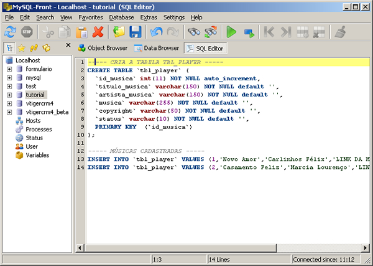Open the View menu
Image resolution: width=373 pixels, height=266 pixels.
point(66,17)
